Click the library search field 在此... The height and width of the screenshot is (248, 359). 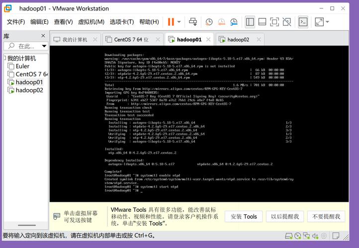pos(23,46)
